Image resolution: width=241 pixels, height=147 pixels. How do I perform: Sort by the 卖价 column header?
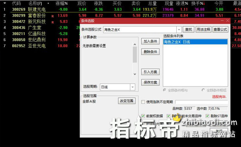pos(136,3)
